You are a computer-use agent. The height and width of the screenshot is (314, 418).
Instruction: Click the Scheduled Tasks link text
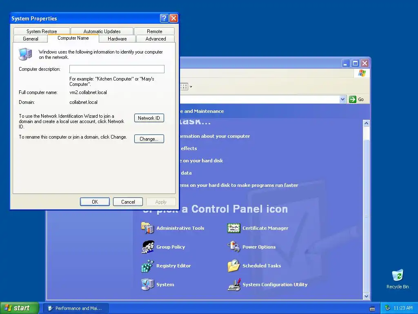click(x=262, y=266)
